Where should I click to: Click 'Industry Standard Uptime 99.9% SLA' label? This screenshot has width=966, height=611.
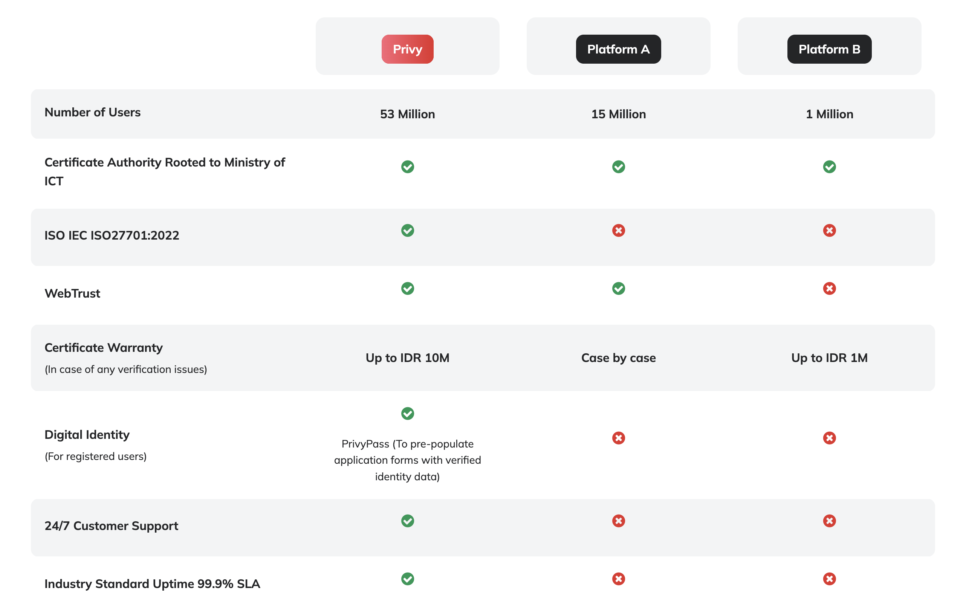point(153,584)
